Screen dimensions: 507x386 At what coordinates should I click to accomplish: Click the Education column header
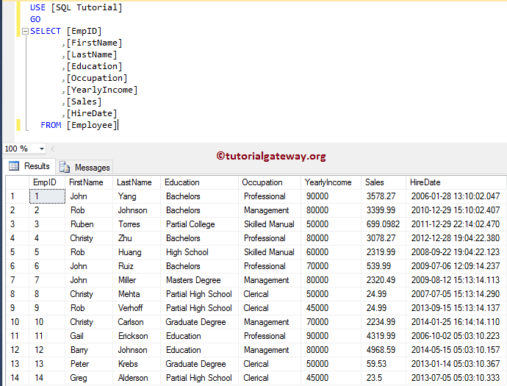(200, 182)
